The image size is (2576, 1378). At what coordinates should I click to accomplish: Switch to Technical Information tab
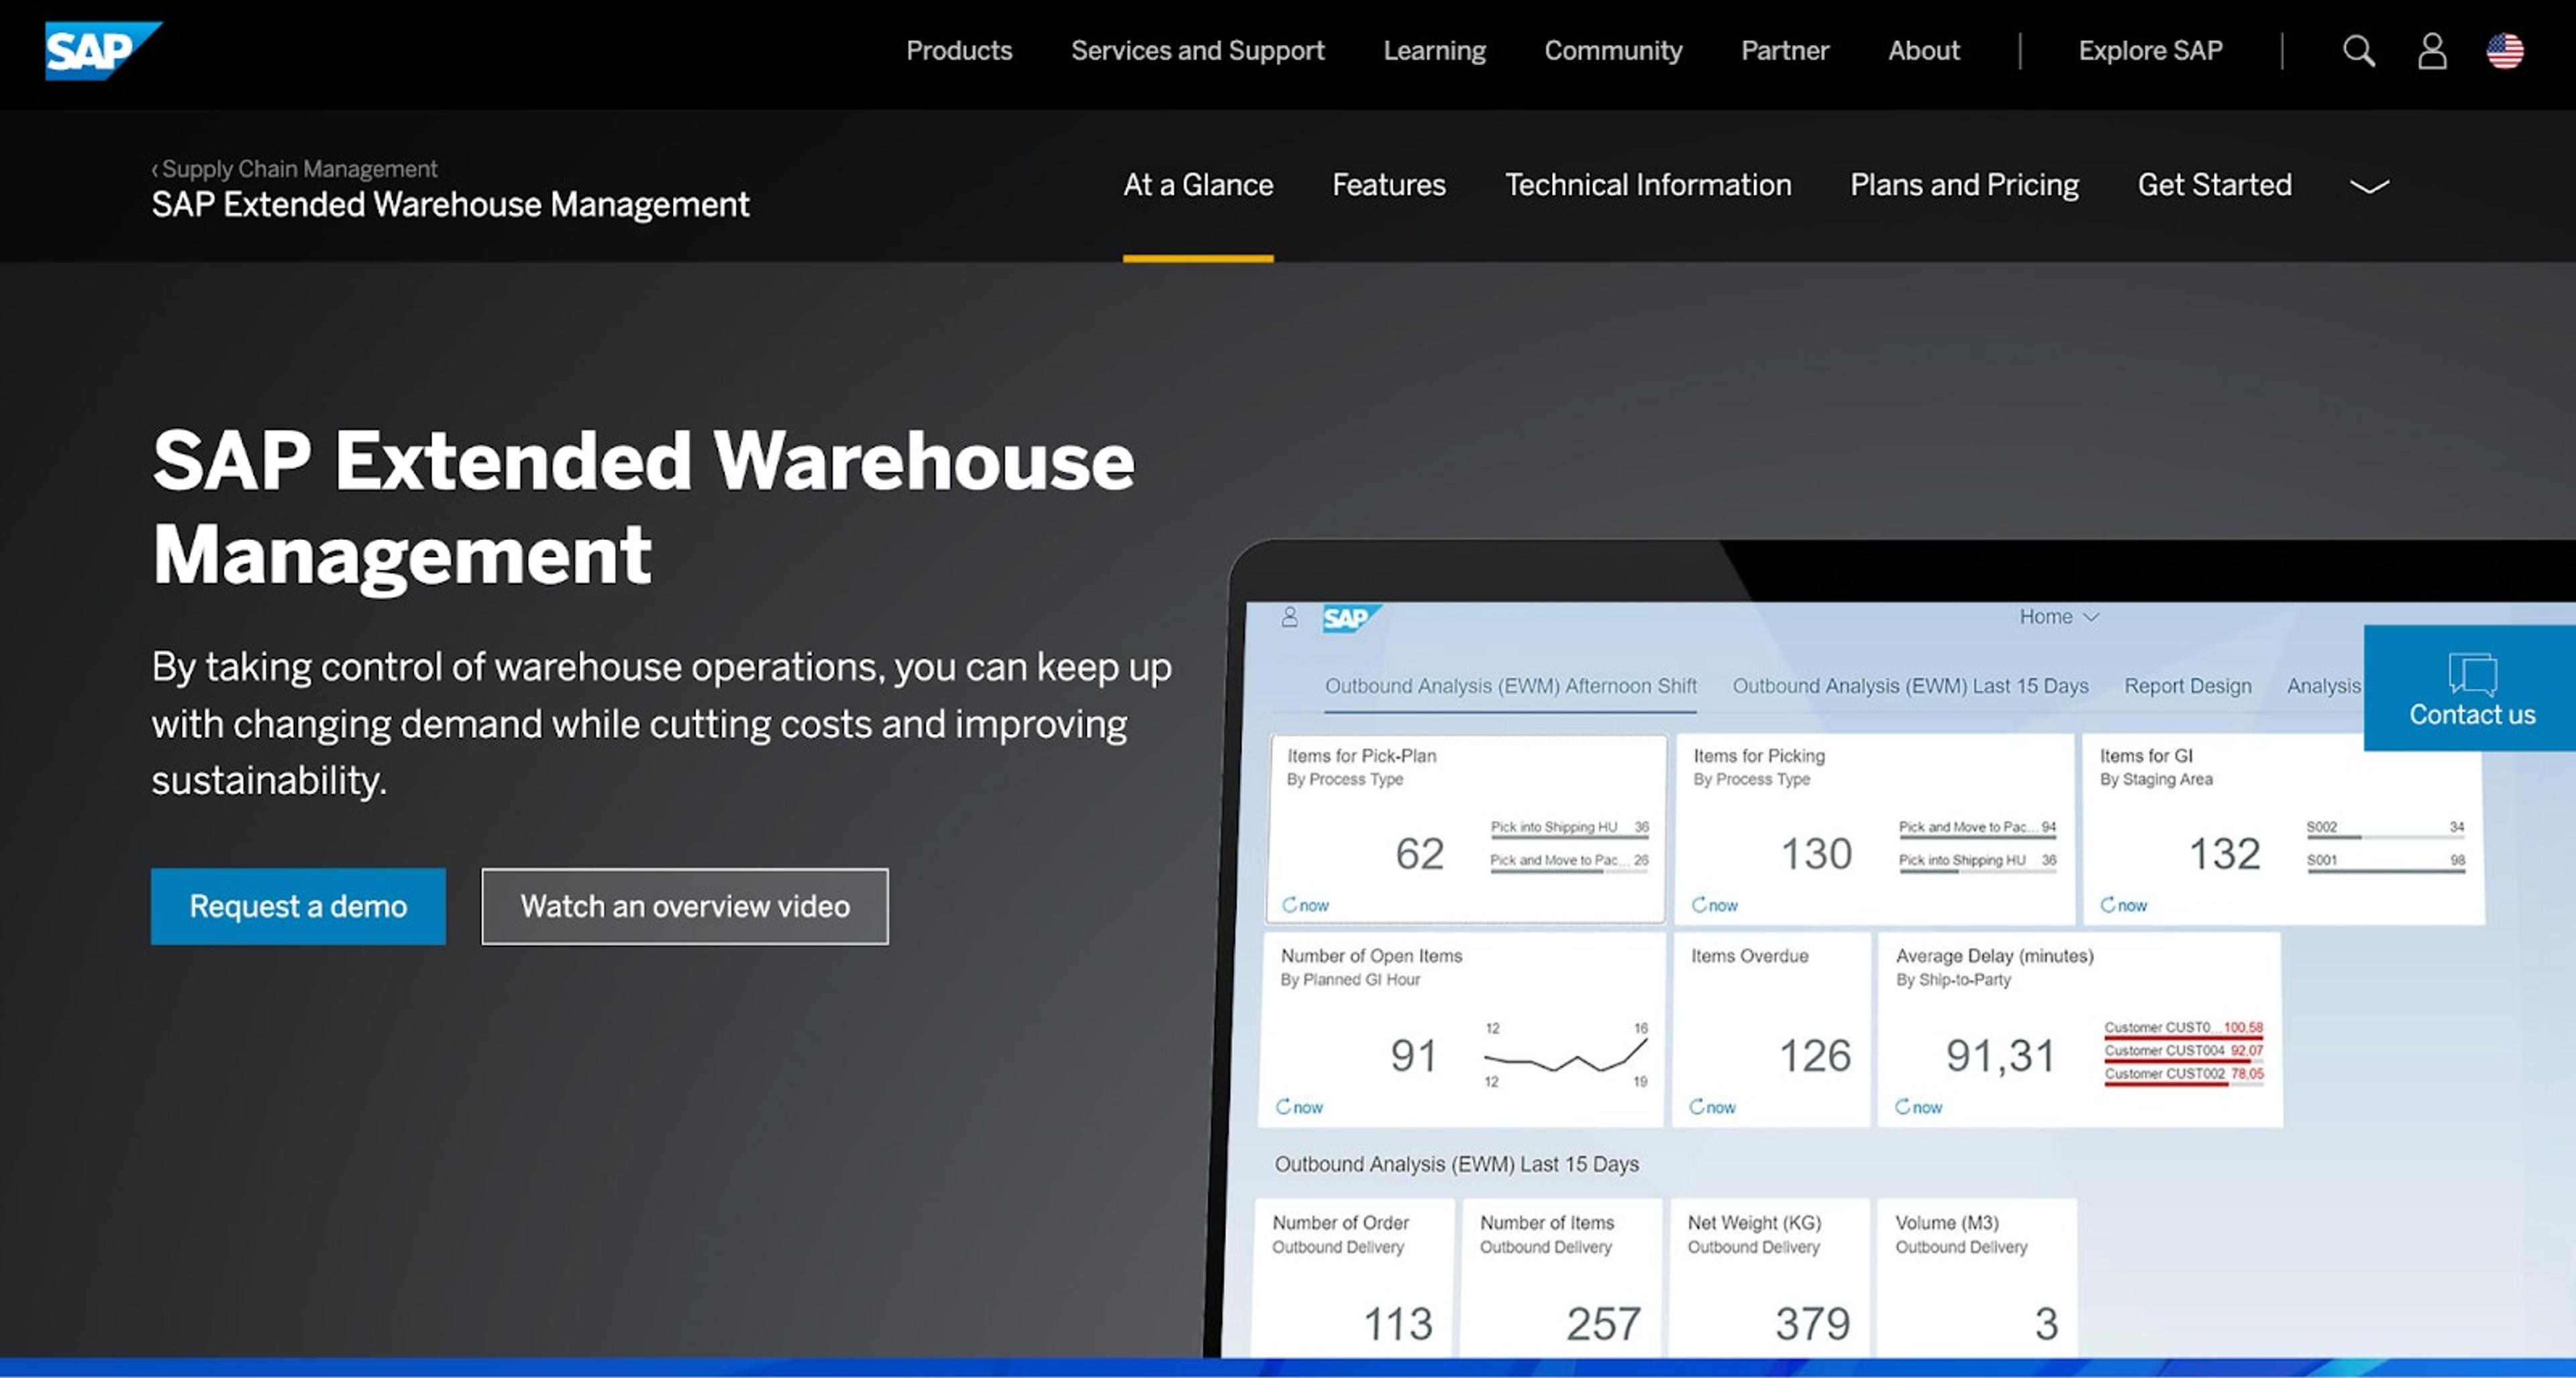click(1648, 185)
